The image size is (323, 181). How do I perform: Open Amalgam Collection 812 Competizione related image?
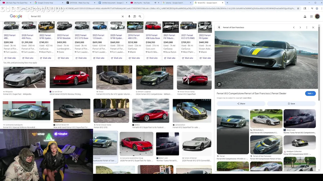coord(300,143)
